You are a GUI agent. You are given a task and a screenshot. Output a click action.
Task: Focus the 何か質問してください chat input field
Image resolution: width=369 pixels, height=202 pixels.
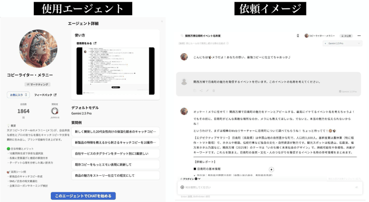pos(270,188)
